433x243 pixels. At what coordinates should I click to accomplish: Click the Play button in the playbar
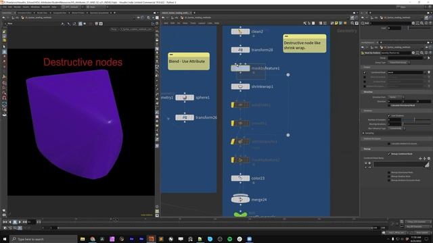click(20, 222)
